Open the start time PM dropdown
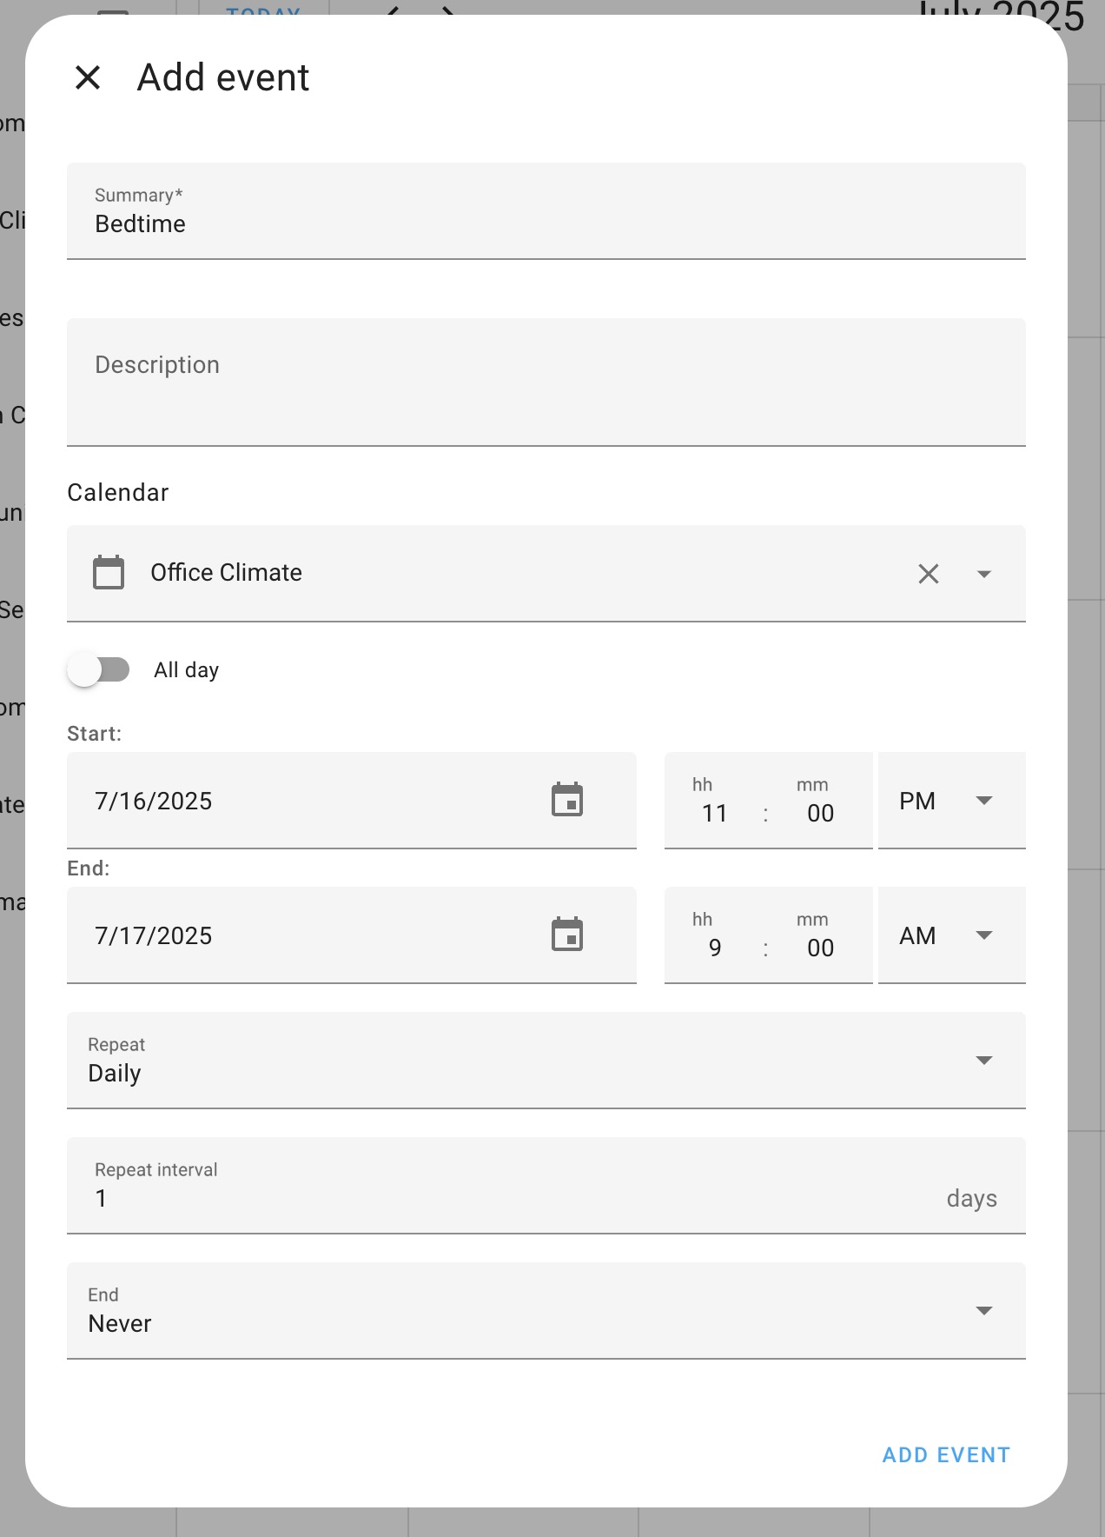The image size is (1105, 1537). [952, 801]
